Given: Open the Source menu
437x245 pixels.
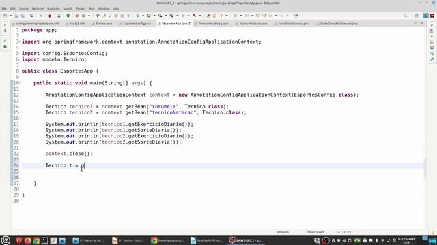Looking at the screenshot, I should click(24, 9).
